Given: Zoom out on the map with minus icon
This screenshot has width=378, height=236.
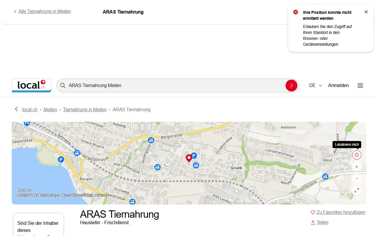Looking at the screenshot, I should pos(356,178).
